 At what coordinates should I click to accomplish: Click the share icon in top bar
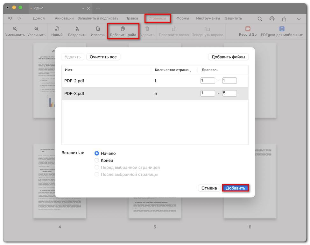[x=284, y=19]
